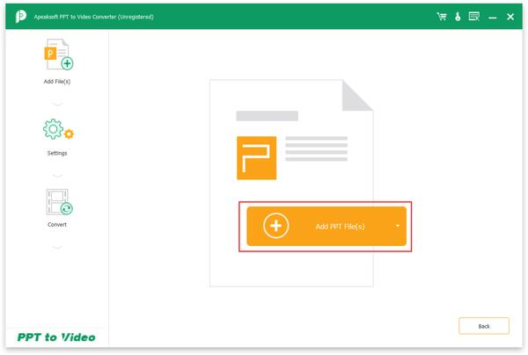Open the shopping cart purchase icon
528x355 pixels.
tap(442, 16)
